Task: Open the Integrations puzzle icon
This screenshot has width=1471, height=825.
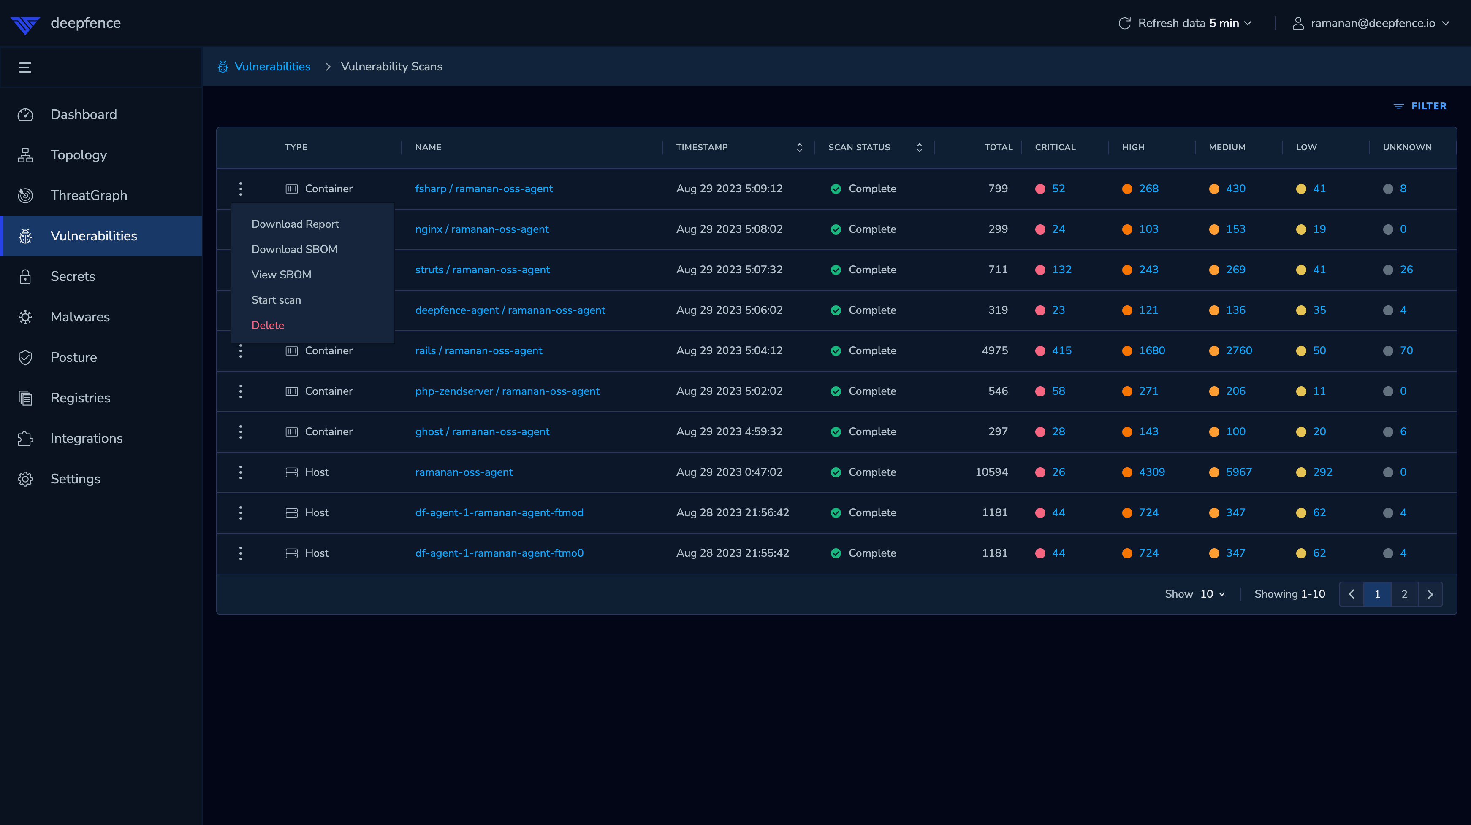Action: coord(25,439)
